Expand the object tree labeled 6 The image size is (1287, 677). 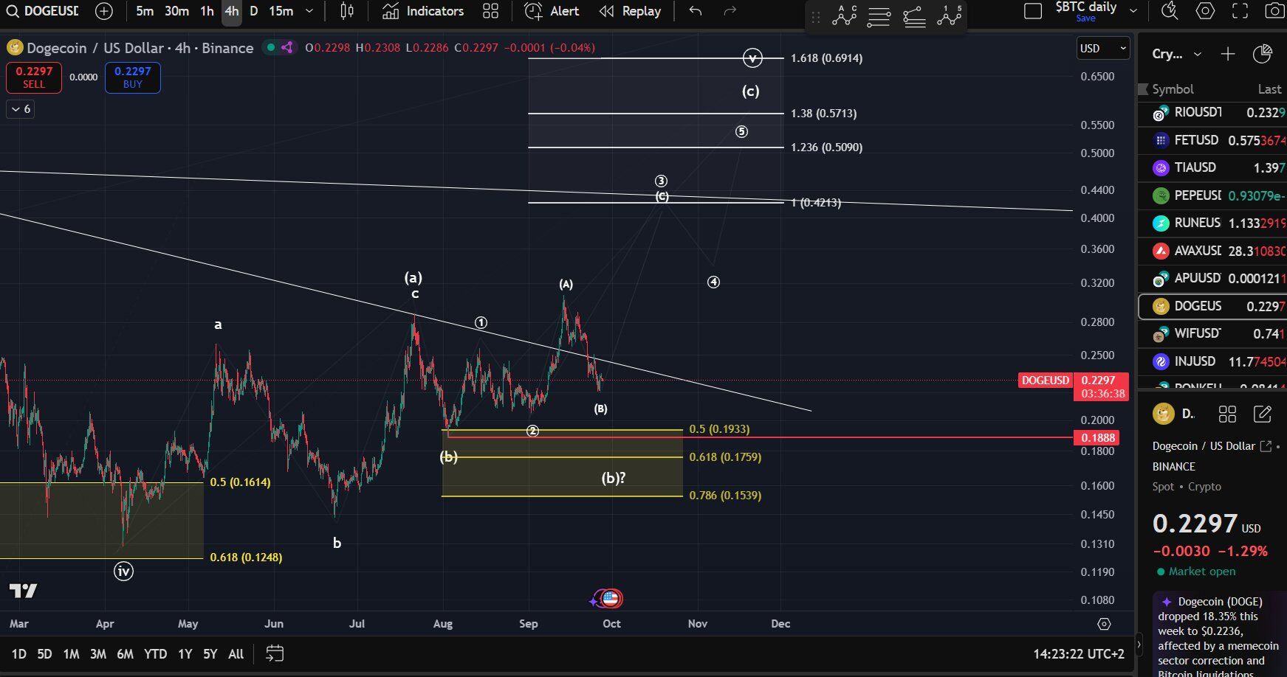[19, 108]
